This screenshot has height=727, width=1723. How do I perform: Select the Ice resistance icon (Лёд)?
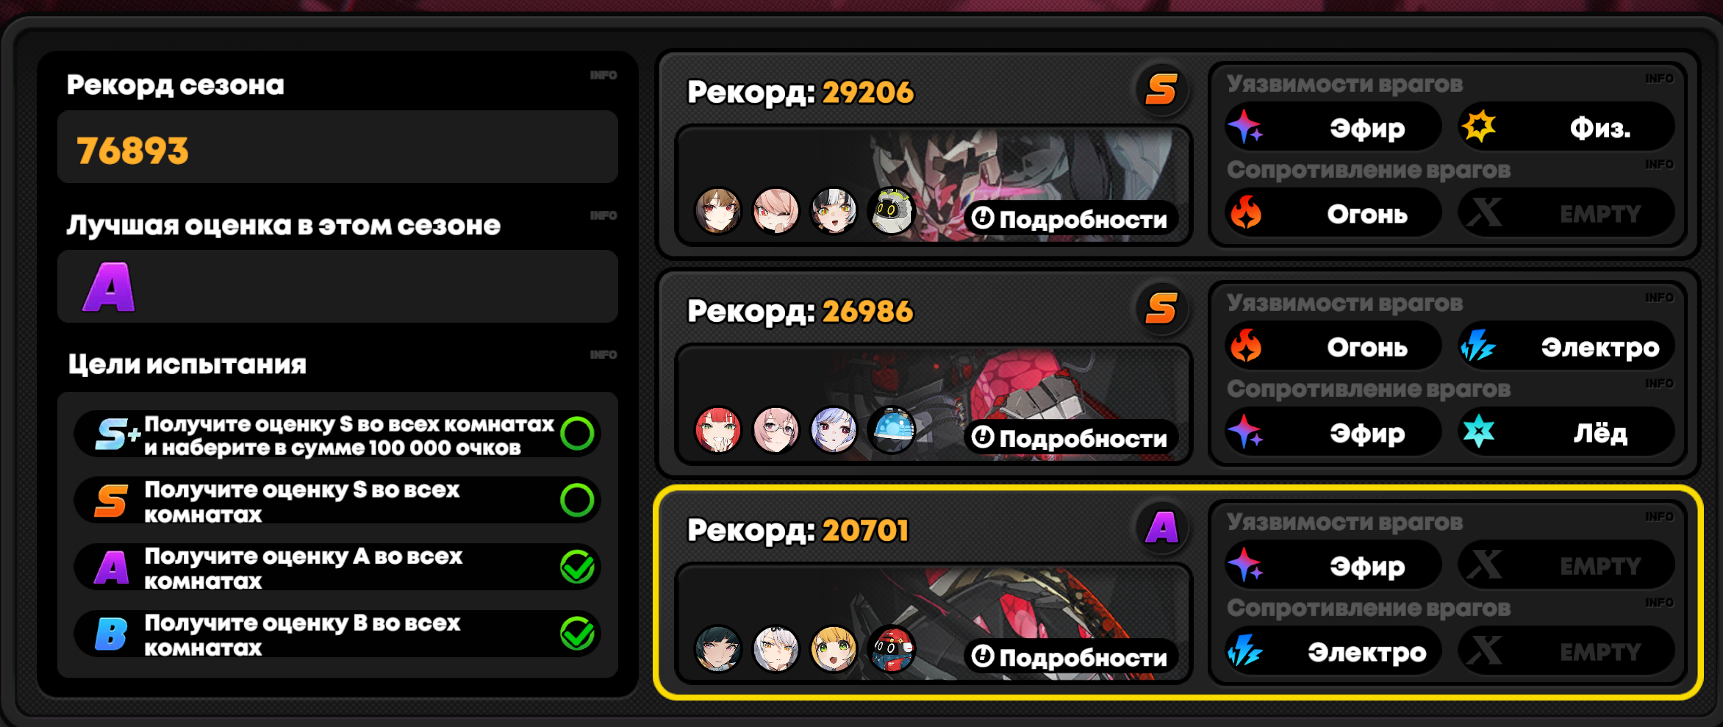[1478, 432]
